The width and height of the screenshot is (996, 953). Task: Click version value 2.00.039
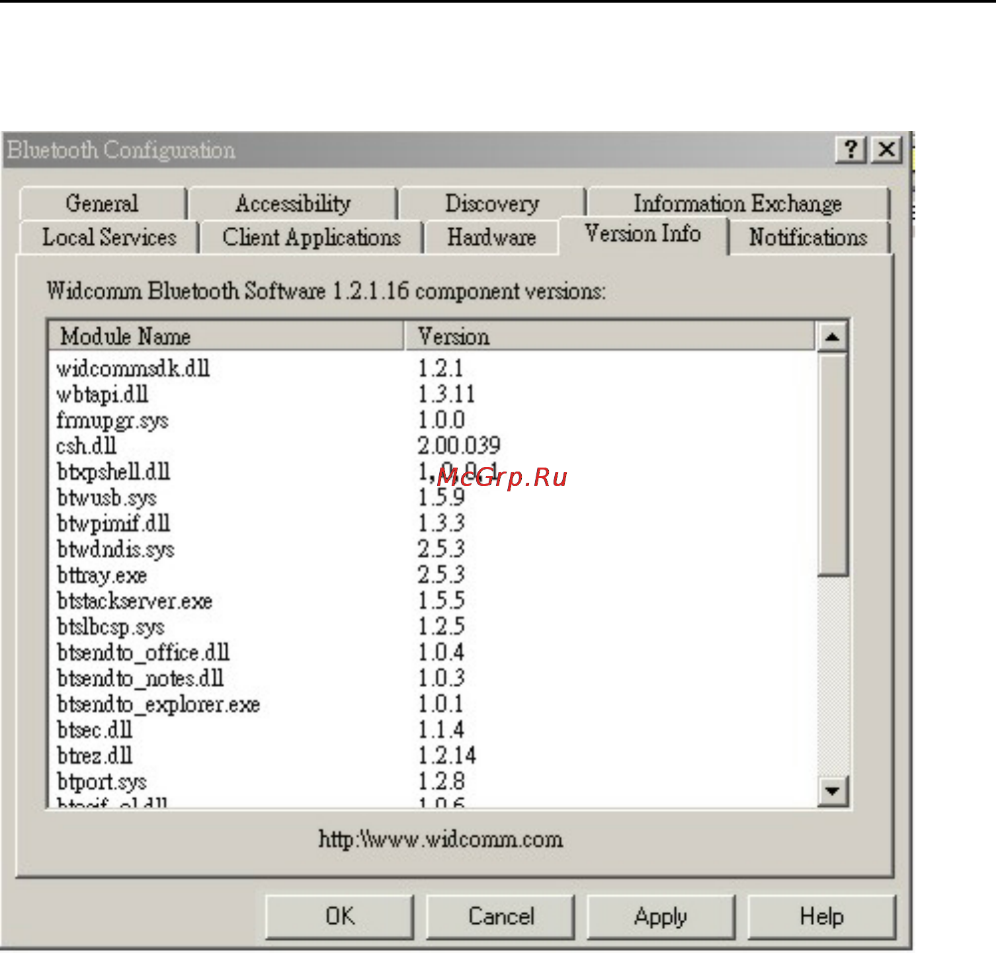459,446
